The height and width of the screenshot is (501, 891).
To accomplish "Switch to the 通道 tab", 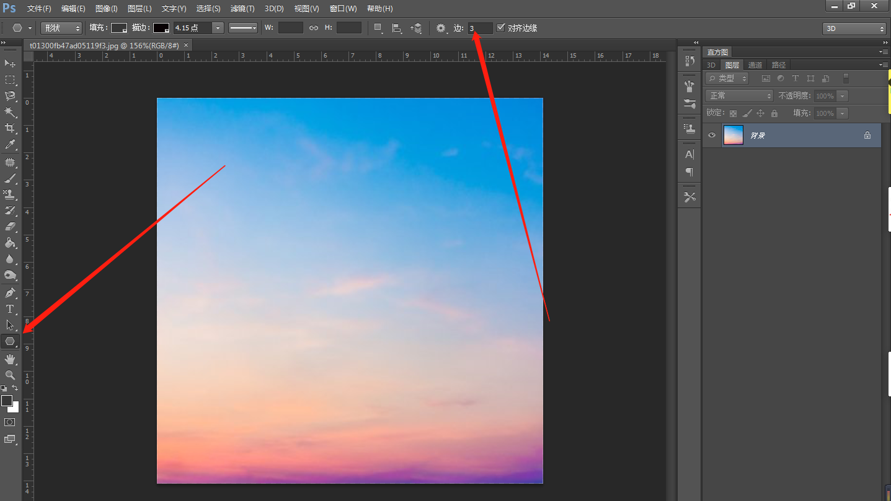I will tap(755, 65).
